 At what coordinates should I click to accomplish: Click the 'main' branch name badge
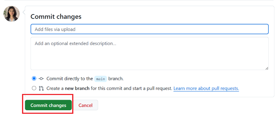pos(101,79)
